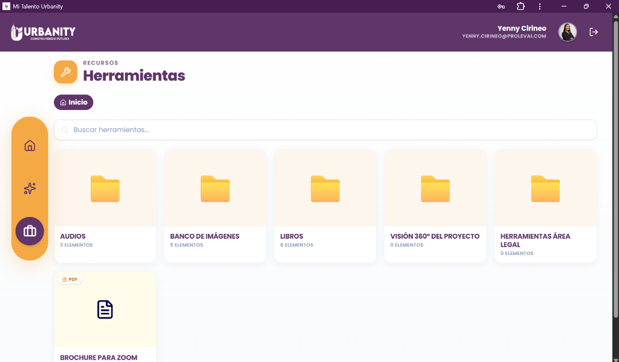This screenshot has width=619, height=362.
Task: Click the password key icon in the title bar
Action: click(x=501, y=6)
